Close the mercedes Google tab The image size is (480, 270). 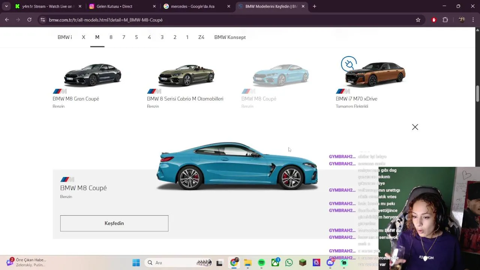229,6
